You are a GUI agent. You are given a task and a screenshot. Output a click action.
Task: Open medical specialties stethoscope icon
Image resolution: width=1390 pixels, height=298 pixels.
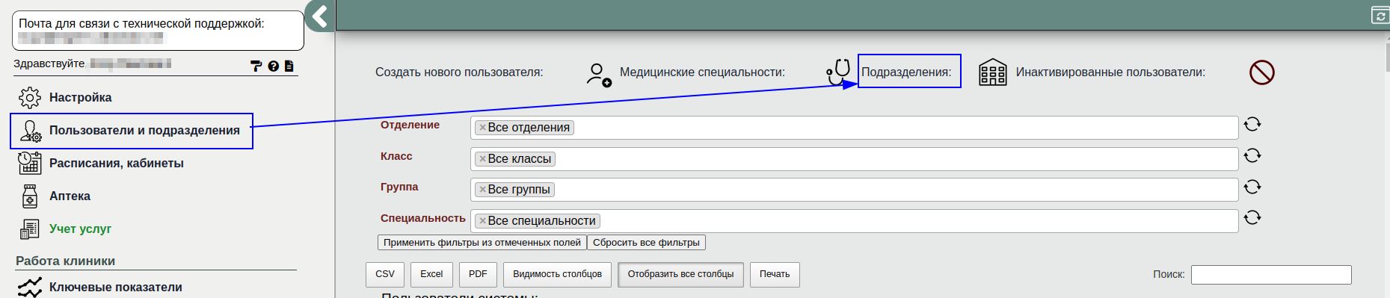pyautogui.click(x=839, y=72)
